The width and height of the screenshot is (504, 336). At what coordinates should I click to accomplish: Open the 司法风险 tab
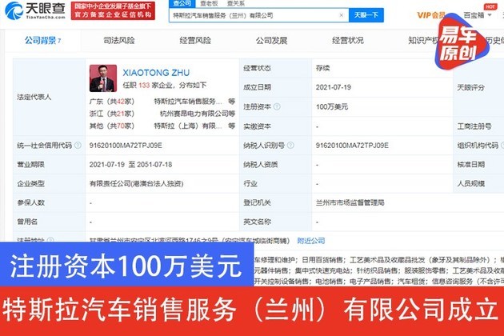[119, 41]
